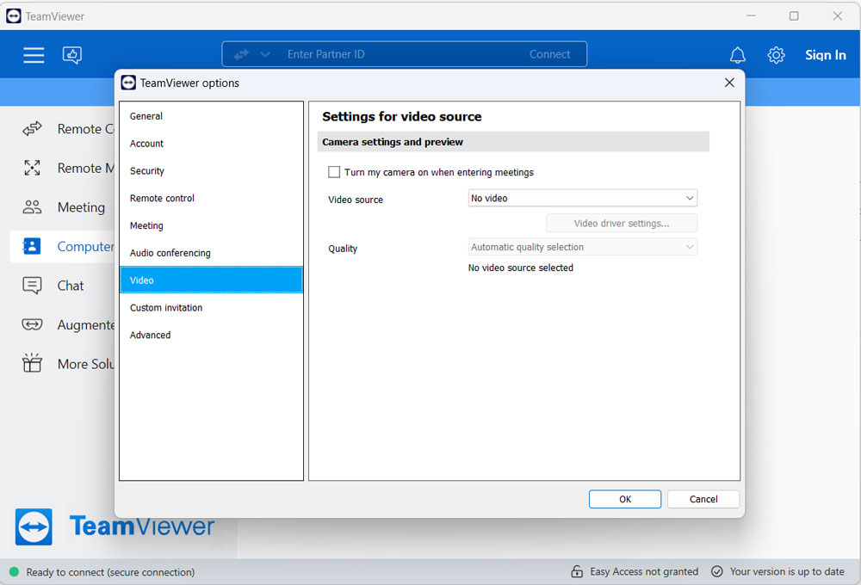Maximize the TeamViewer main window

point(794,15)
